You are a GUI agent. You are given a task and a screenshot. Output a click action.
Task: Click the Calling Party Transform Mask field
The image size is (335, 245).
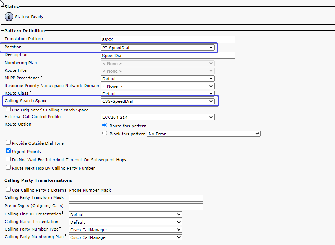136,198
